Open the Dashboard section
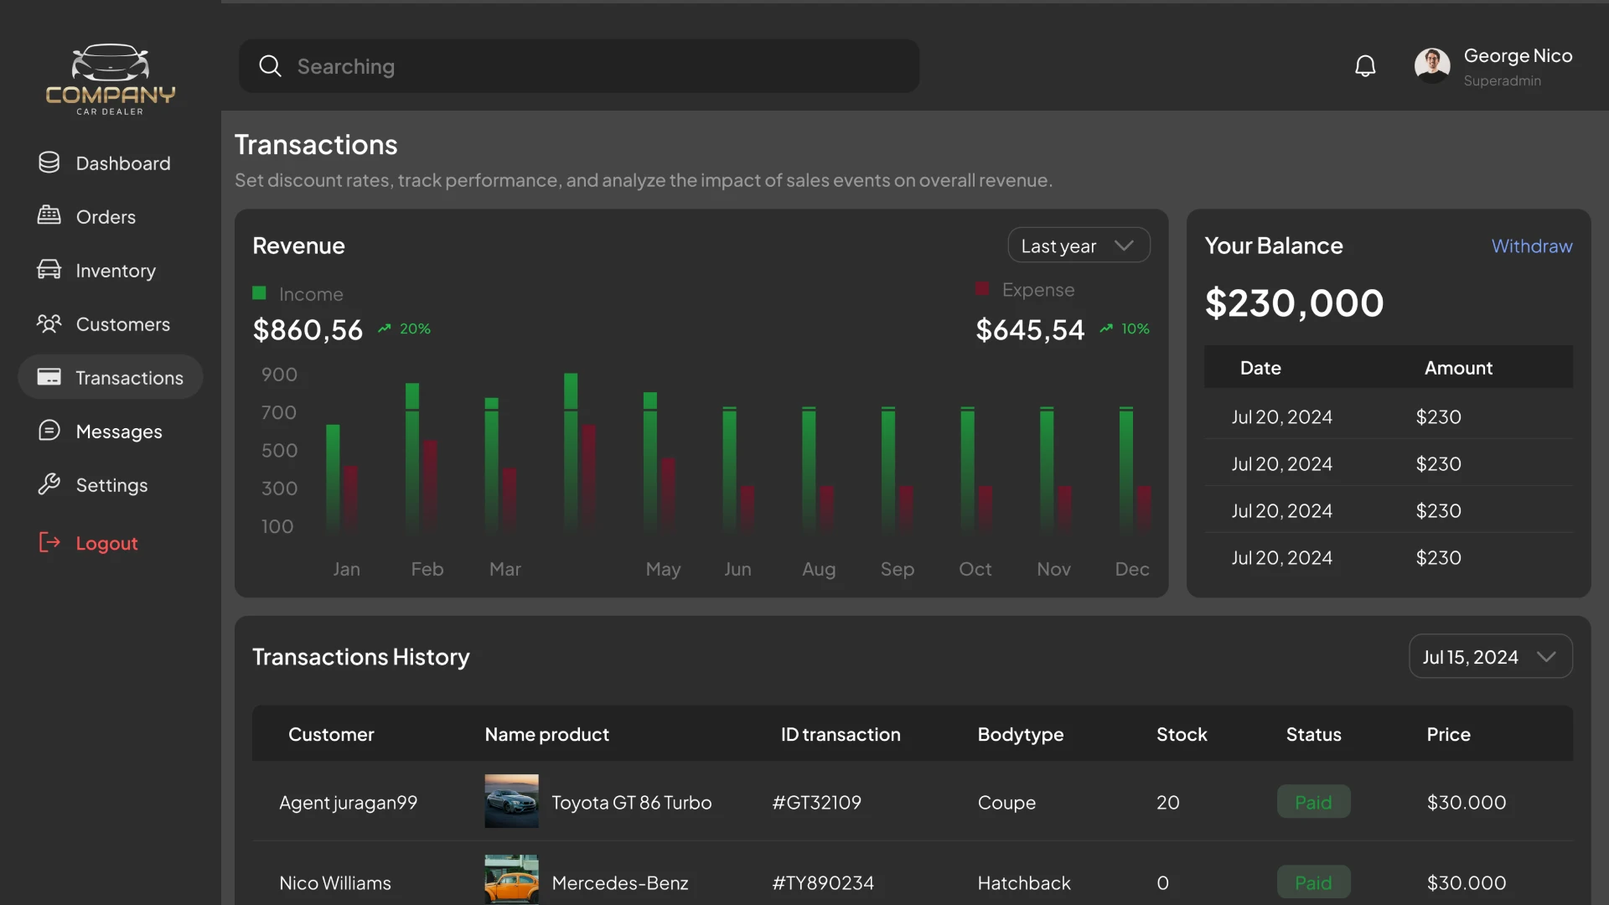Viewport: 1609px width, 905px height. click(x=123, y=163)
